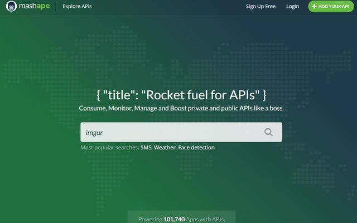Open the Explore APIs menu item

coord(77,6)
